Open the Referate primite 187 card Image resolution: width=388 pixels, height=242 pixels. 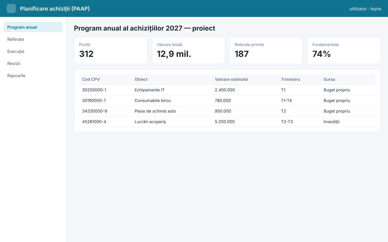coord(266,51)
